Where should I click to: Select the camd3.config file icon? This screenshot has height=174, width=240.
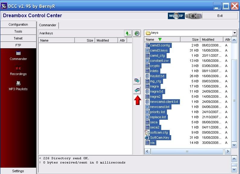[x=147, y=45]
